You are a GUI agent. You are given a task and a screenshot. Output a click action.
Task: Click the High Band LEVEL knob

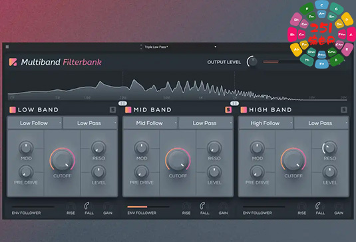click(x=329, y=172)
